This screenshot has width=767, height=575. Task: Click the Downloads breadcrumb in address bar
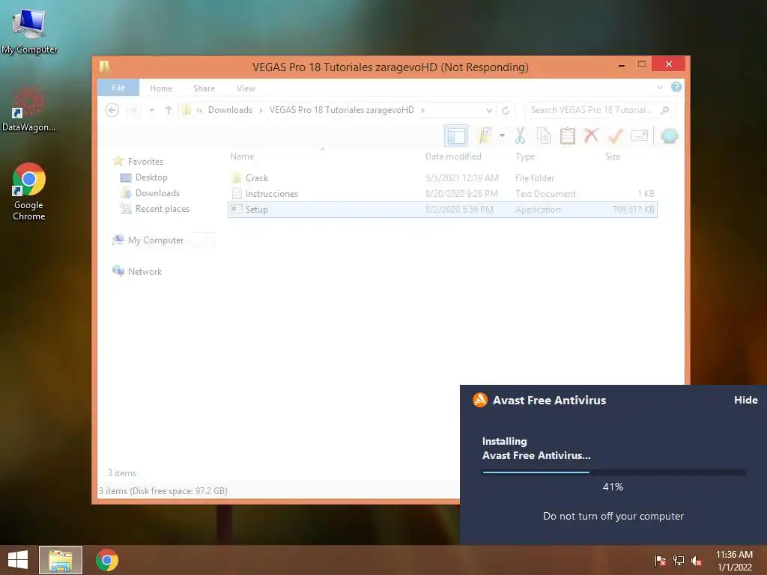[x=230, y=110]
